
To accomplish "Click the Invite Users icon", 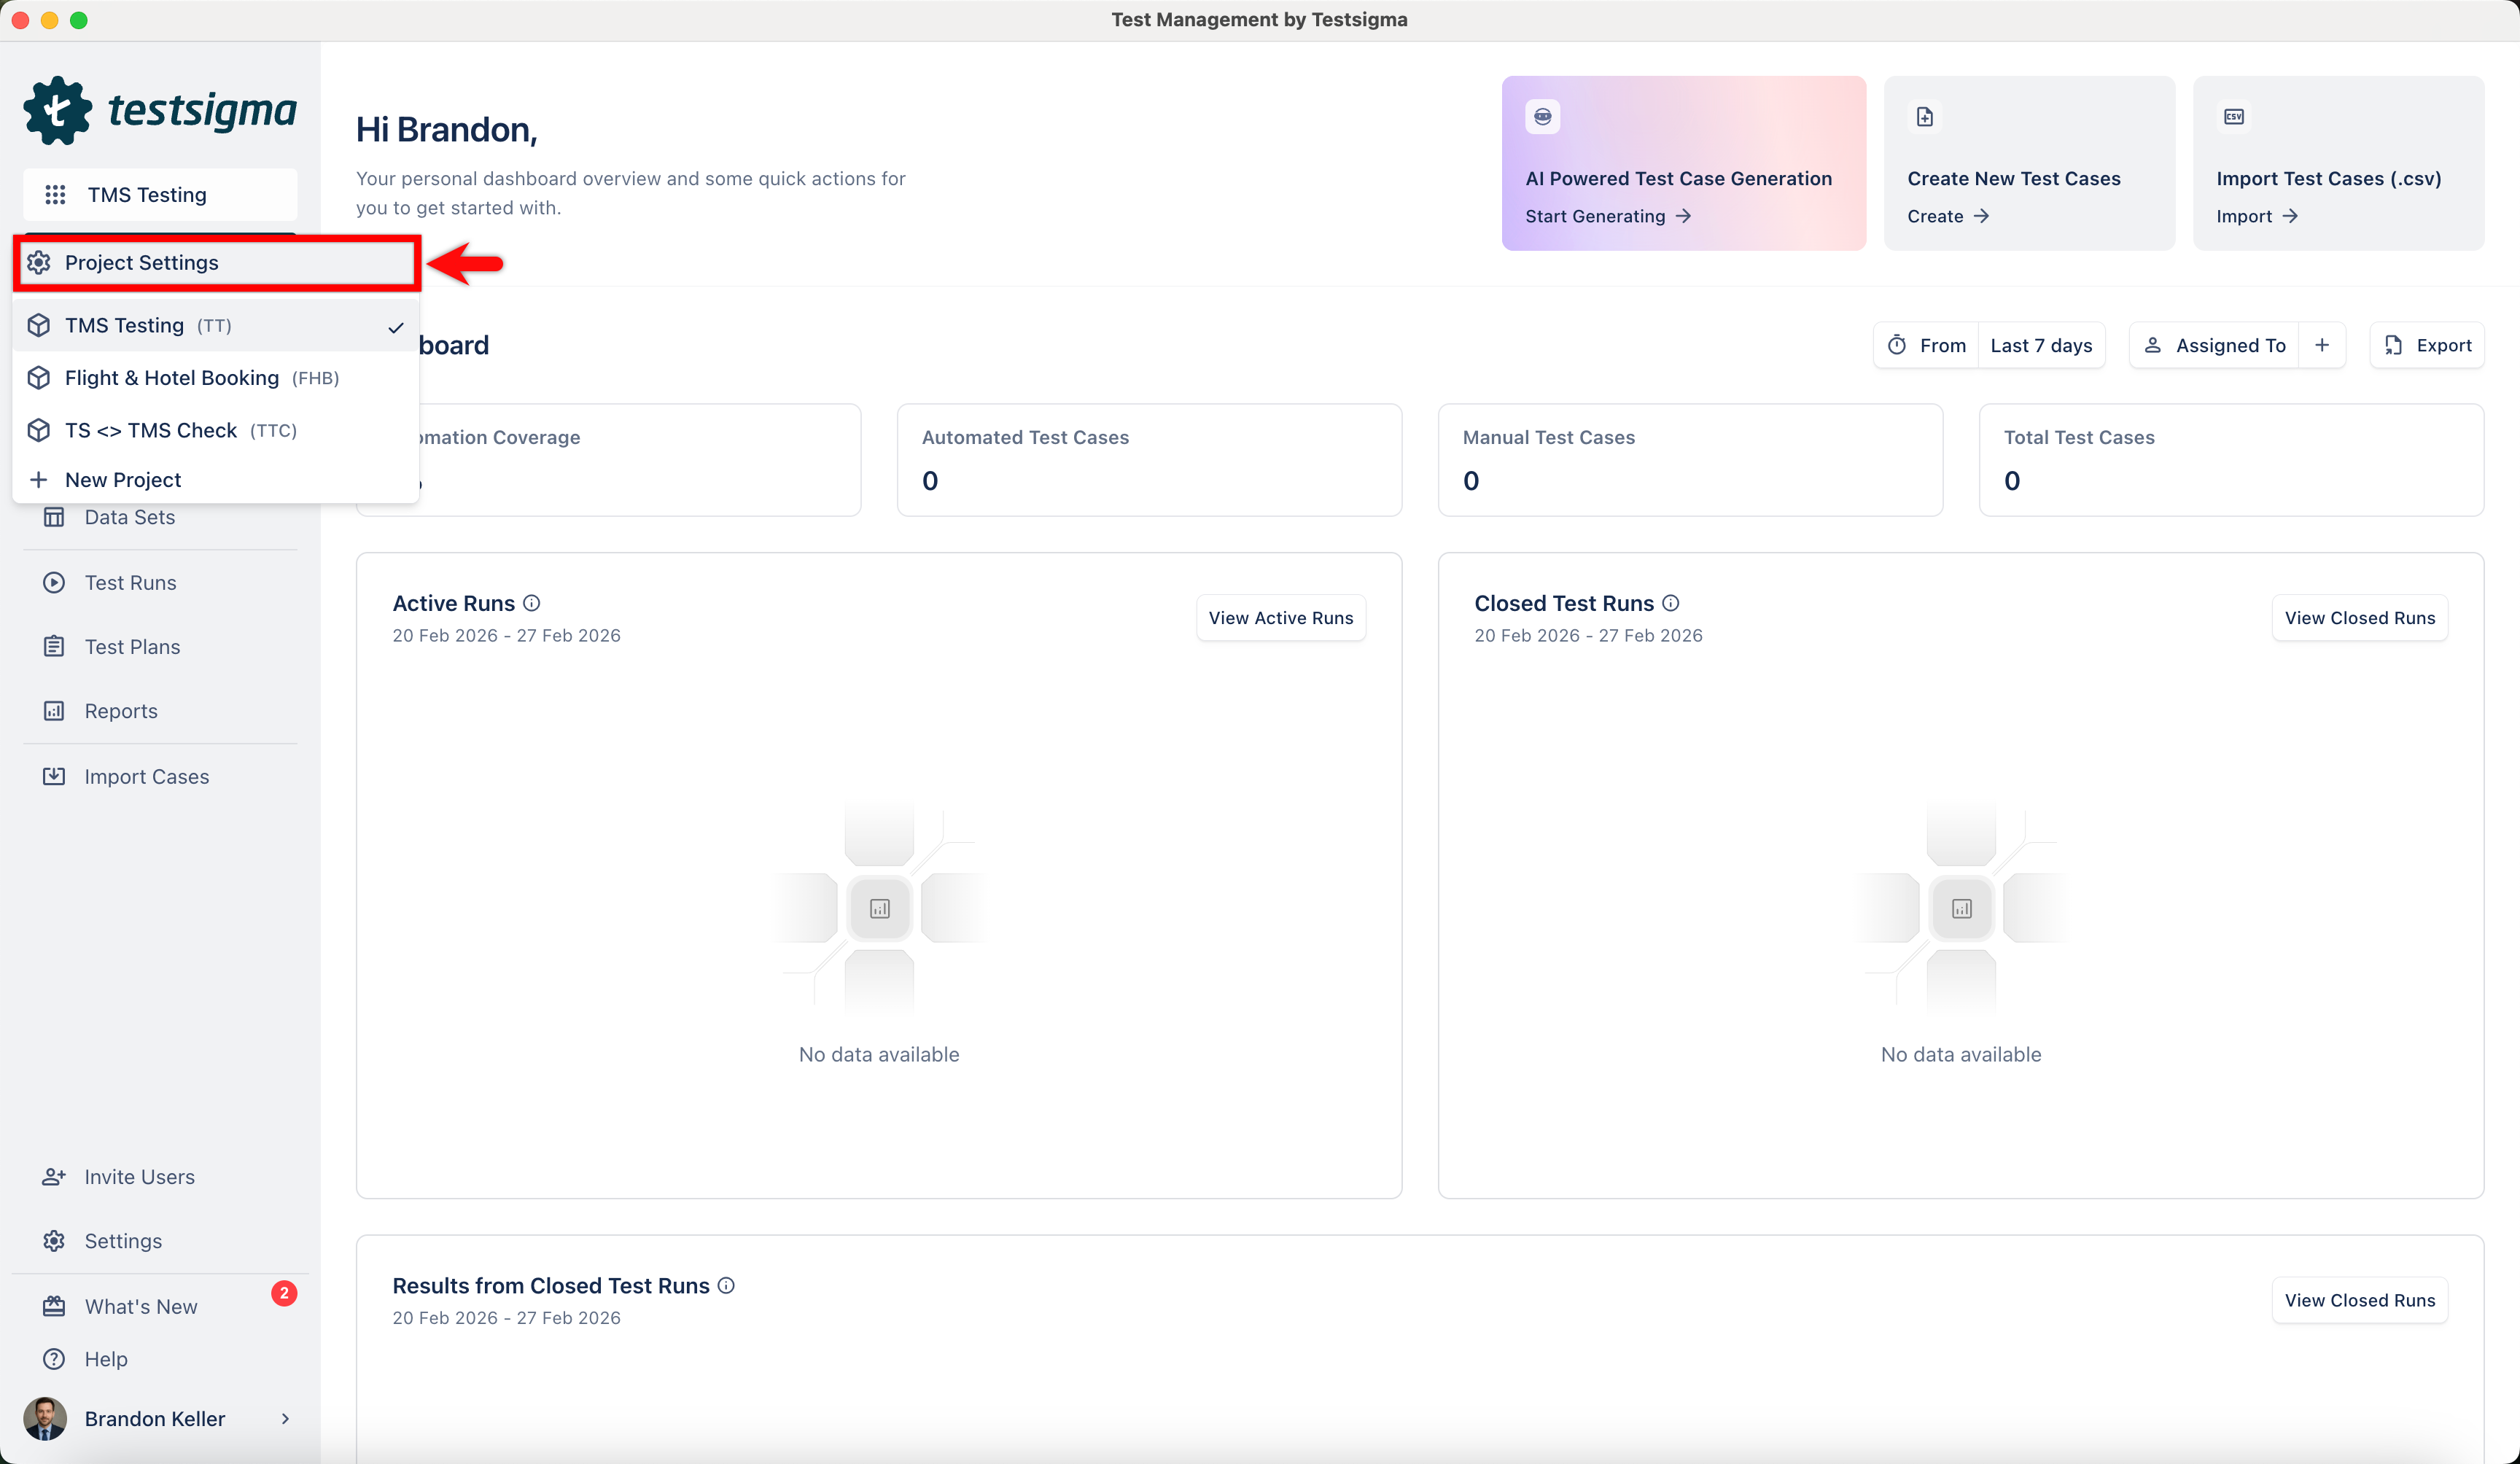I will tap(54, 1176).
